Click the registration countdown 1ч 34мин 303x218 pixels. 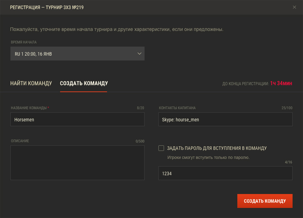point(281,83)
